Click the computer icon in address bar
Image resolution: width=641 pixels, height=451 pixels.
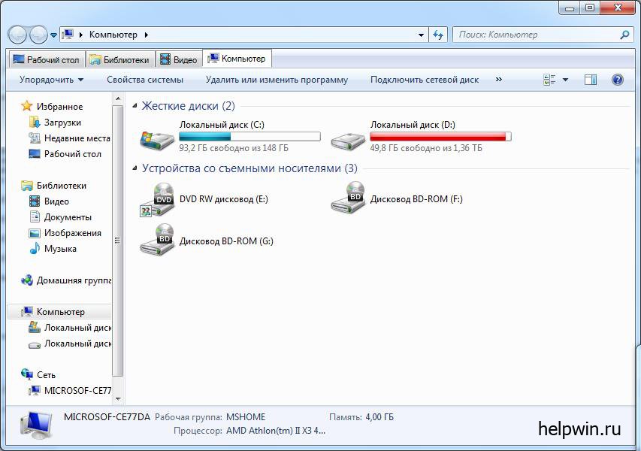68,35
